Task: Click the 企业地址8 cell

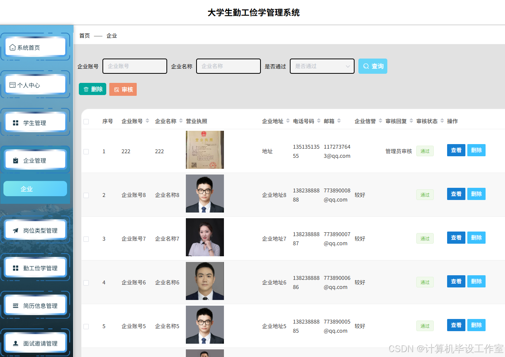Action: (274, 195)
